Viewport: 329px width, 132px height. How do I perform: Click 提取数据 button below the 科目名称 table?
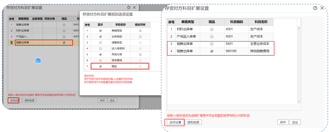pyautogui.click(x=193, y=122)
